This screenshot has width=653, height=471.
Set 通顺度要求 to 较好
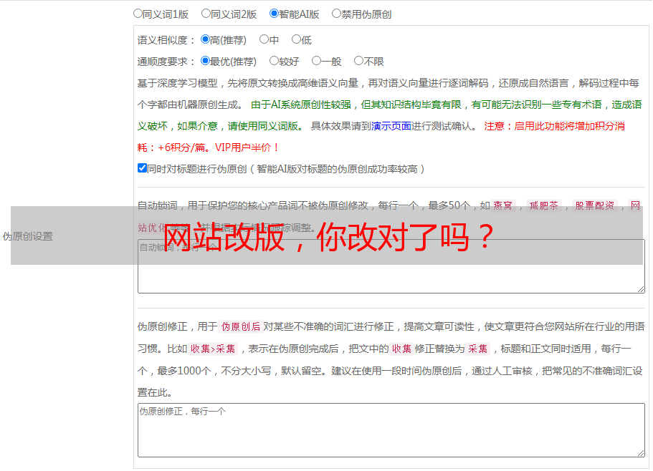click(x=274, y=61)
